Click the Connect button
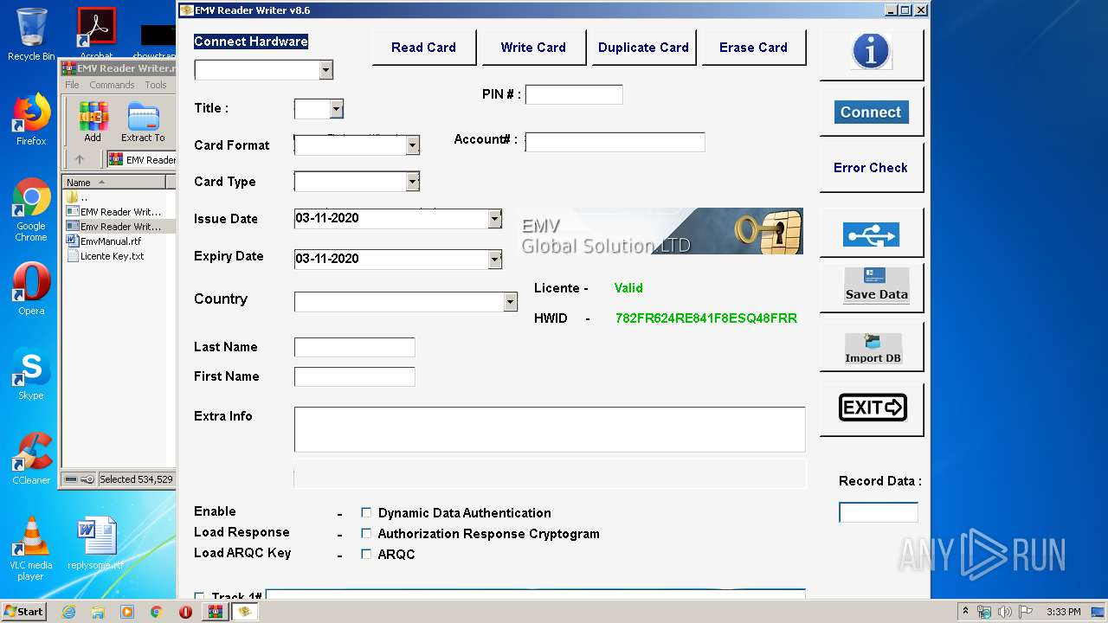Image resolution: width=1108 pixels, height=623 pixels. [x=871, y=112]
